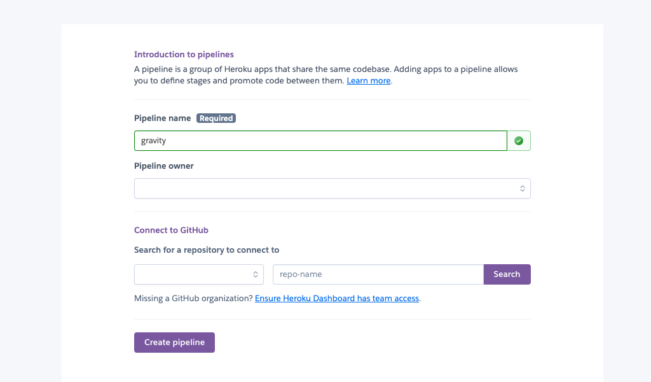Click the Create pipeline button
The height and width of the screenshot is (382, 651).
[174, 342]
